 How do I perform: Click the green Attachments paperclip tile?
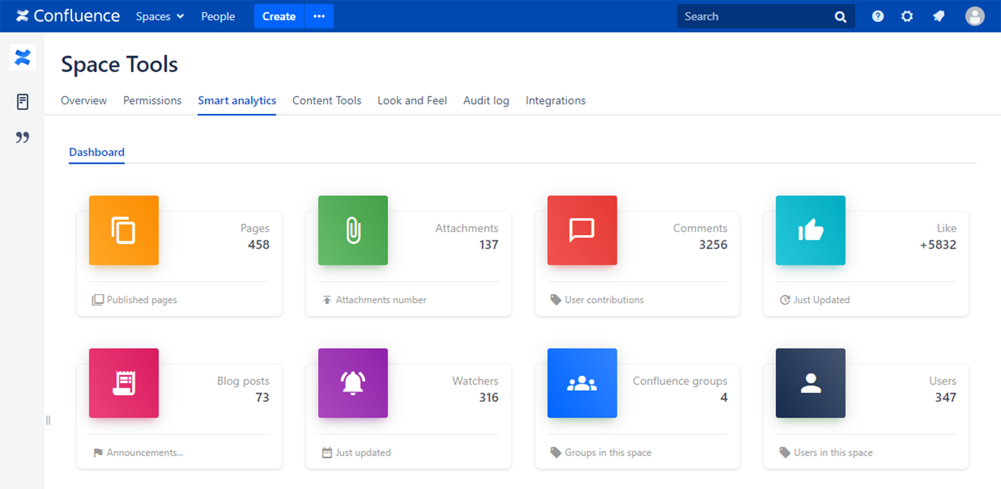pos(353,230)
